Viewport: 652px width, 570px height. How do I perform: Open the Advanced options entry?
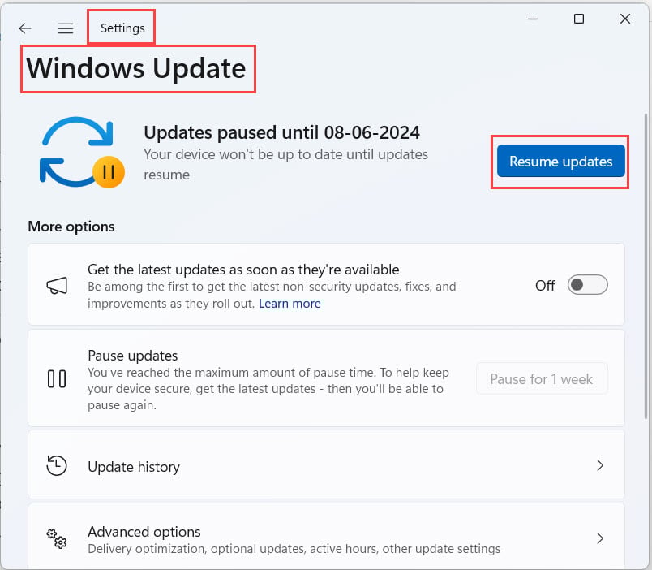pos(326,537)
